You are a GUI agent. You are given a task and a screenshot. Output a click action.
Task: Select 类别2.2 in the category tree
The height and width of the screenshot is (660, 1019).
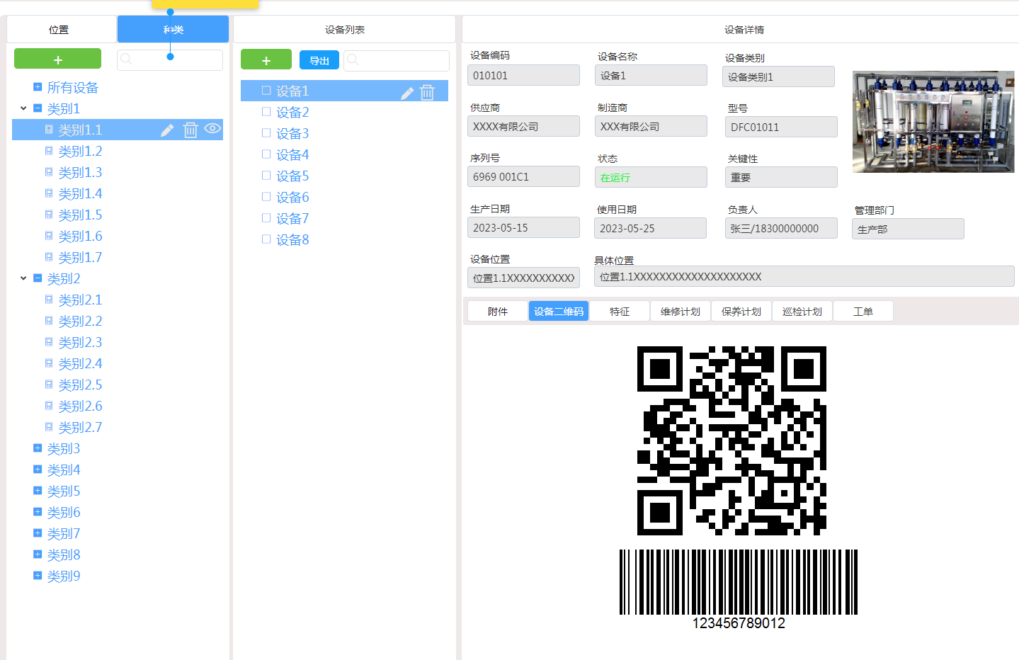(80, 321)
